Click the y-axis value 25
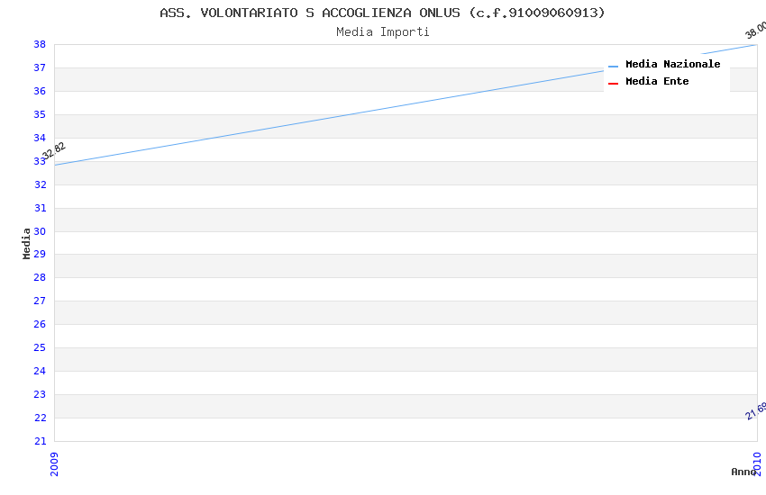 click(40, 347)
